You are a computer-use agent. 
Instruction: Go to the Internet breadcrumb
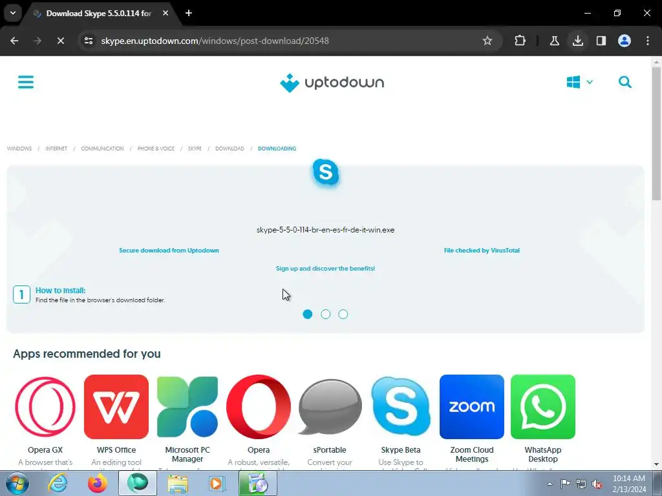click(x=56, y=149)
